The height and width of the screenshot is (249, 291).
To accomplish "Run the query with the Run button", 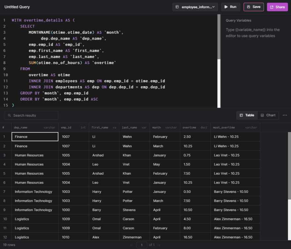I will tap(230, 7).
